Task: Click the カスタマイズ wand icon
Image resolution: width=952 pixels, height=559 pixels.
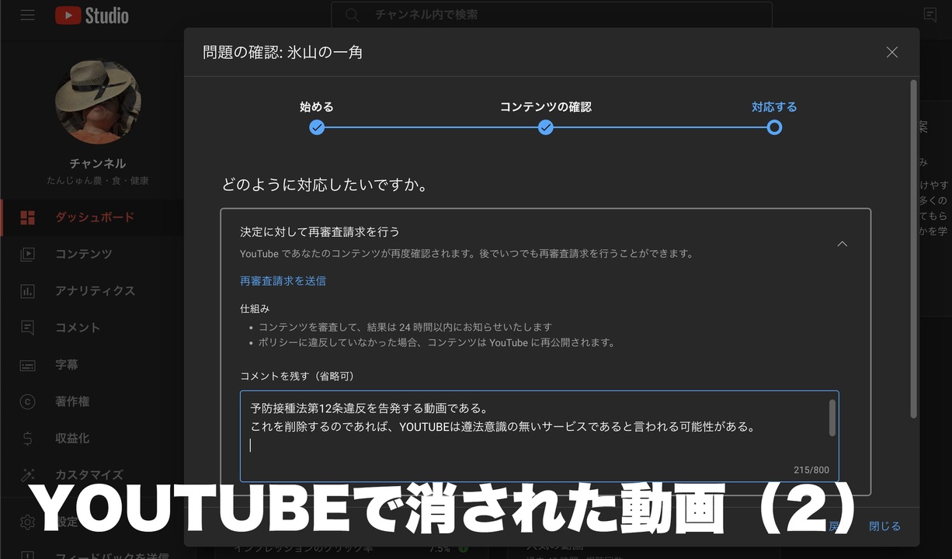Action: (x=28, y=474)
